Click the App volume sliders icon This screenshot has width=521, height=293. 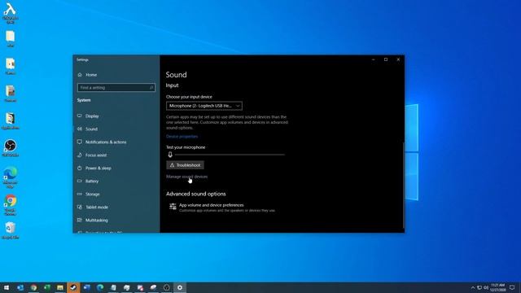173,207
